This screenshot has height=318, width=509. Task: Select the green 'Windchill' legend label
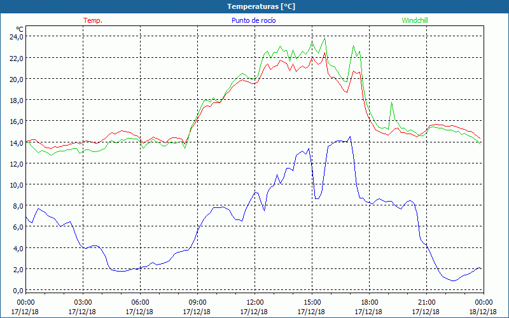(x=415, y=20)
